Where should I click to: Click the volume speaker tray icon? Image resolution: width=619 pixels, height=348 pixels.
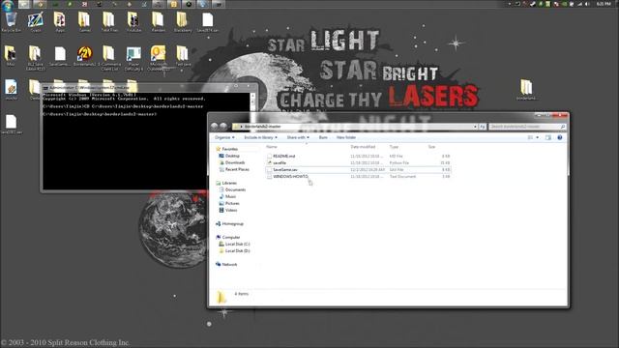click(587, 4)
